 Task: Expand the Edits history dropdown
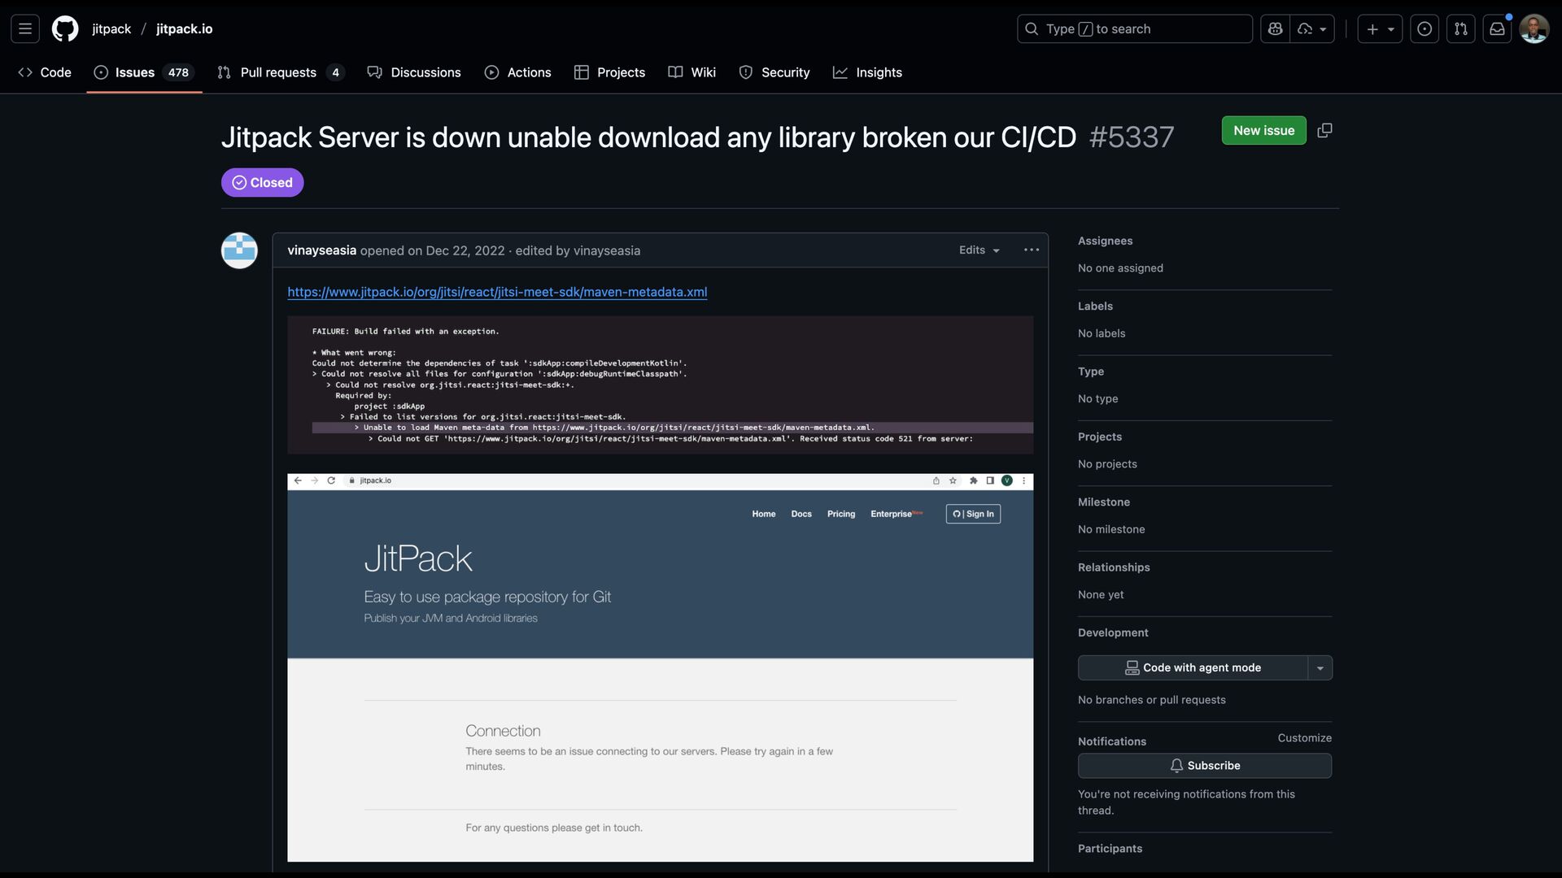pyautogui.click(x=979, y=250)
